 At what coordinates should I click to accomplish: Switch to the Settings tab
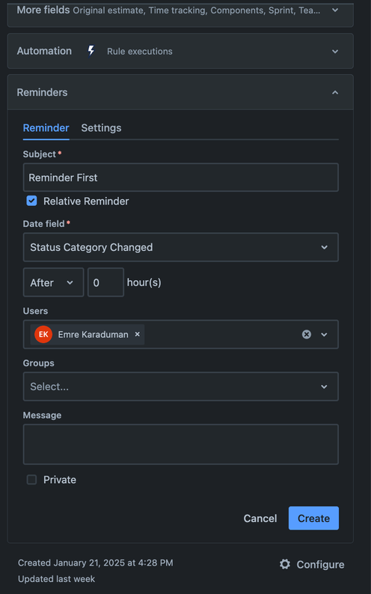point(102,128)
